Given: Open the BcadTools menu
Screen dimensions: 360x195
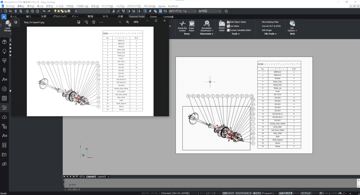Looking at the screenshot, I should click(173, 6).
